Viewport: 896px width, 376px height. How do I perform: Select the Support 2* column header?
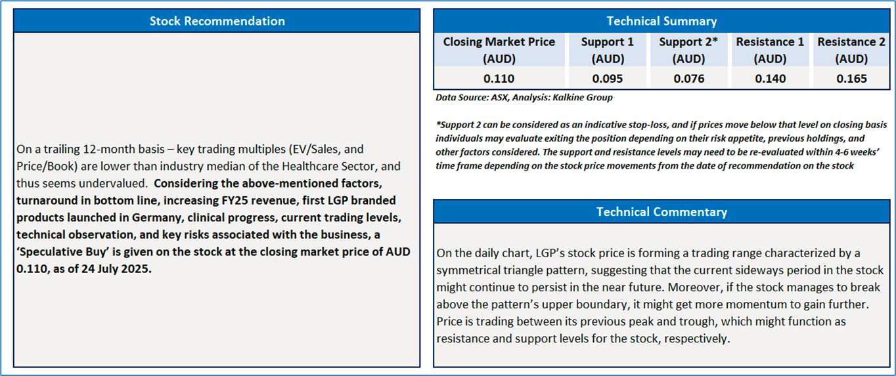point(689,50)
